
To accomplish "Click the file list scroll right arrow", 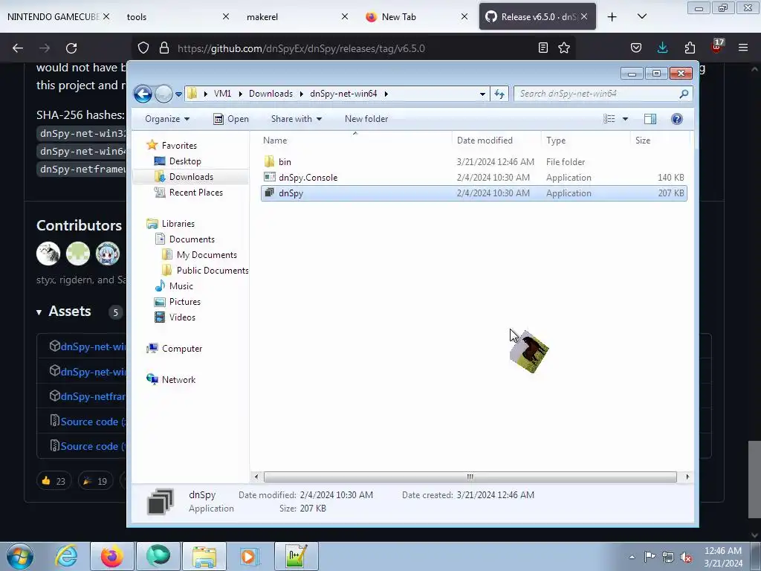I will click(x=687, y=477).
